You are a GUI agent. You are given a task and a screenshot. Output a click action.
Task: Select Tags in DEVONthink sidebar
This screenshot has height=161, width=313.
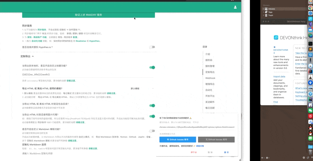270,12
